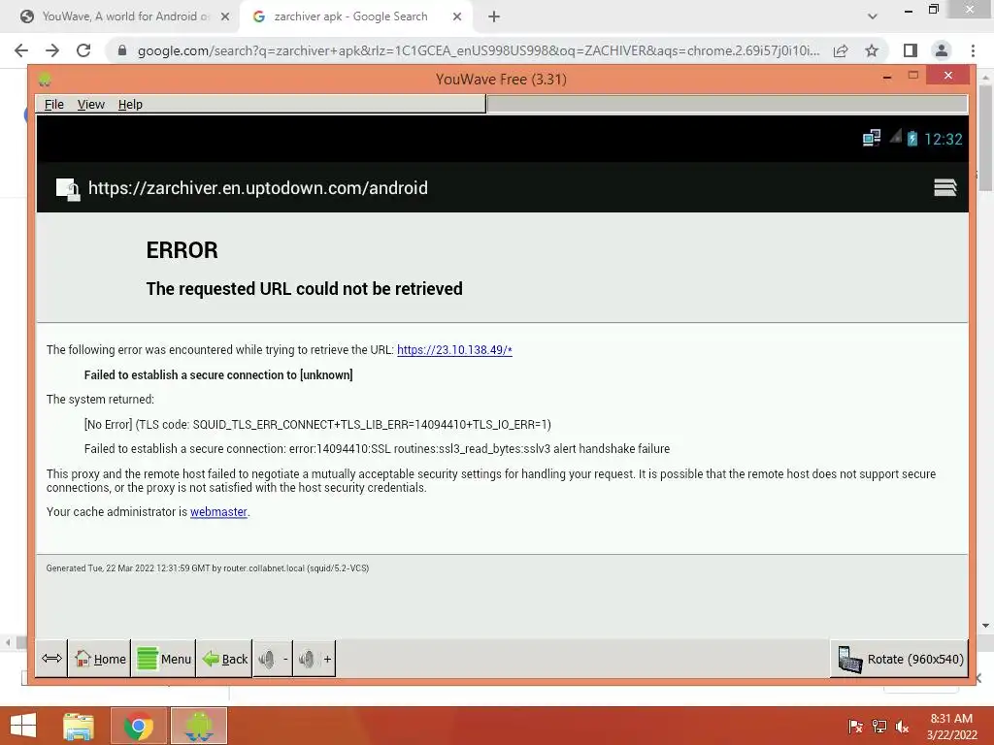
Task: Click the Android battery icon
Action: click(x=911, y=138)
